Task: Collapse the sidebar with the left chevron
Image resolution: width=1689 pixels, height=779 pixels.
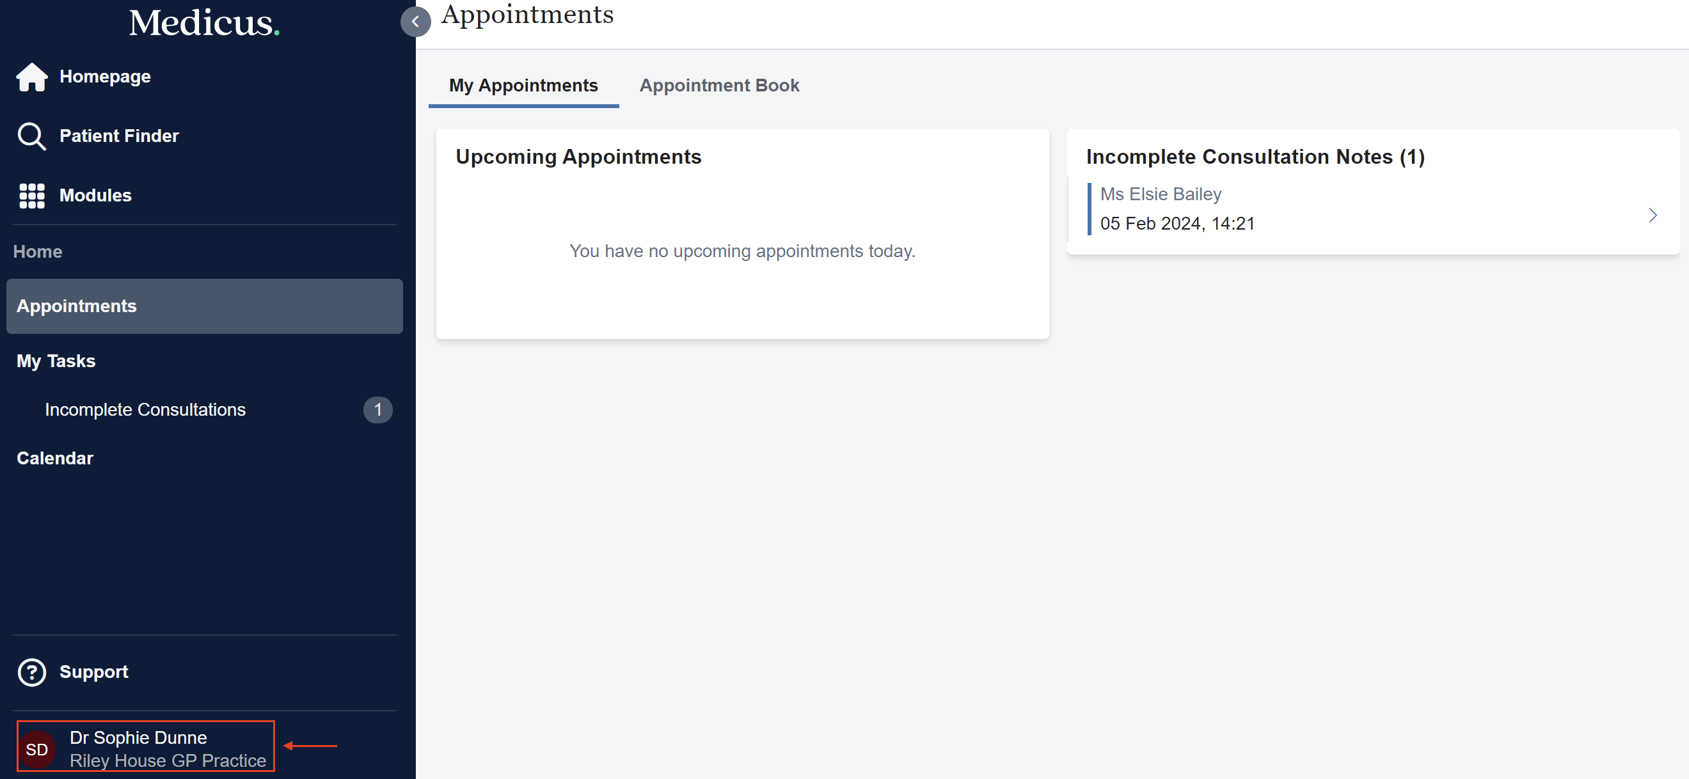Action: pyautogui.click(x=415, y=22)
